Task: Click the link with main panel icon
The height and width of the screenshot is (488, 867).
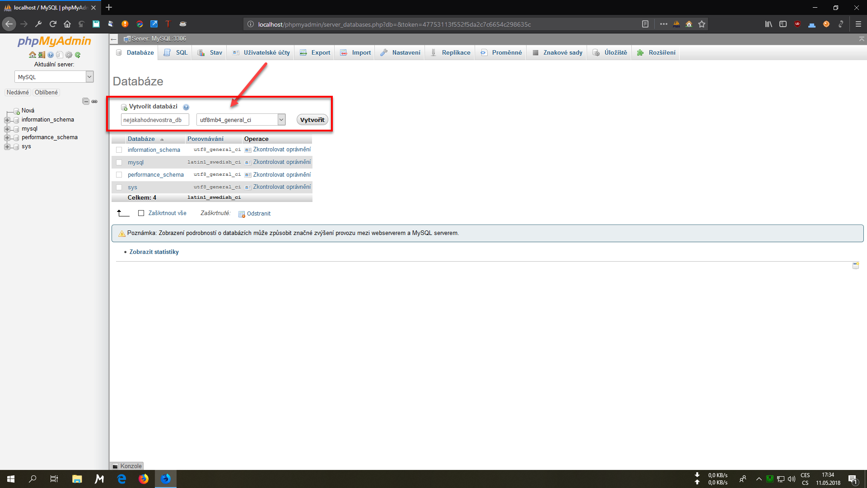Action: click(x=94, y=101)
